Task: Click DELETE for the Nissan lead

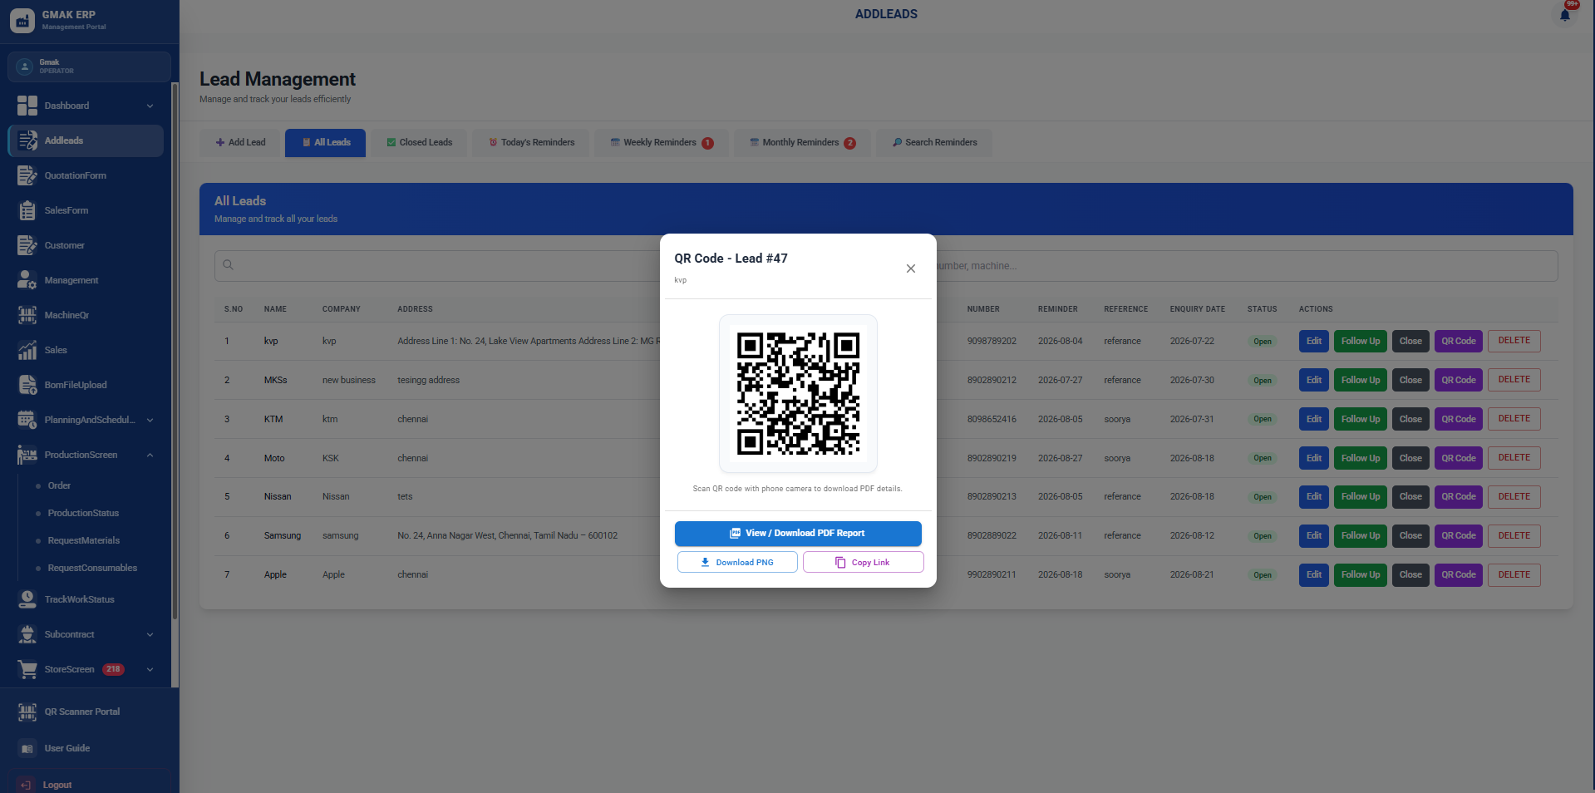Action: coord(1514,497)
